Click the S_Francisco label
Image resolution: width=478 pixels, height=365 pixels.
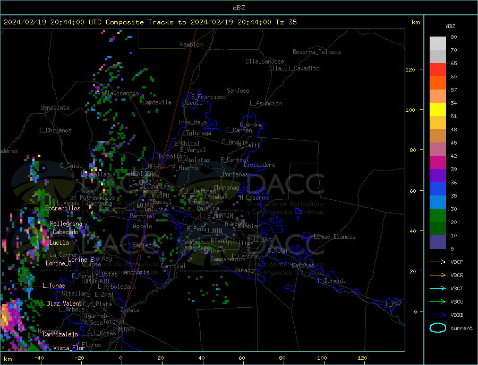[209, 97]
